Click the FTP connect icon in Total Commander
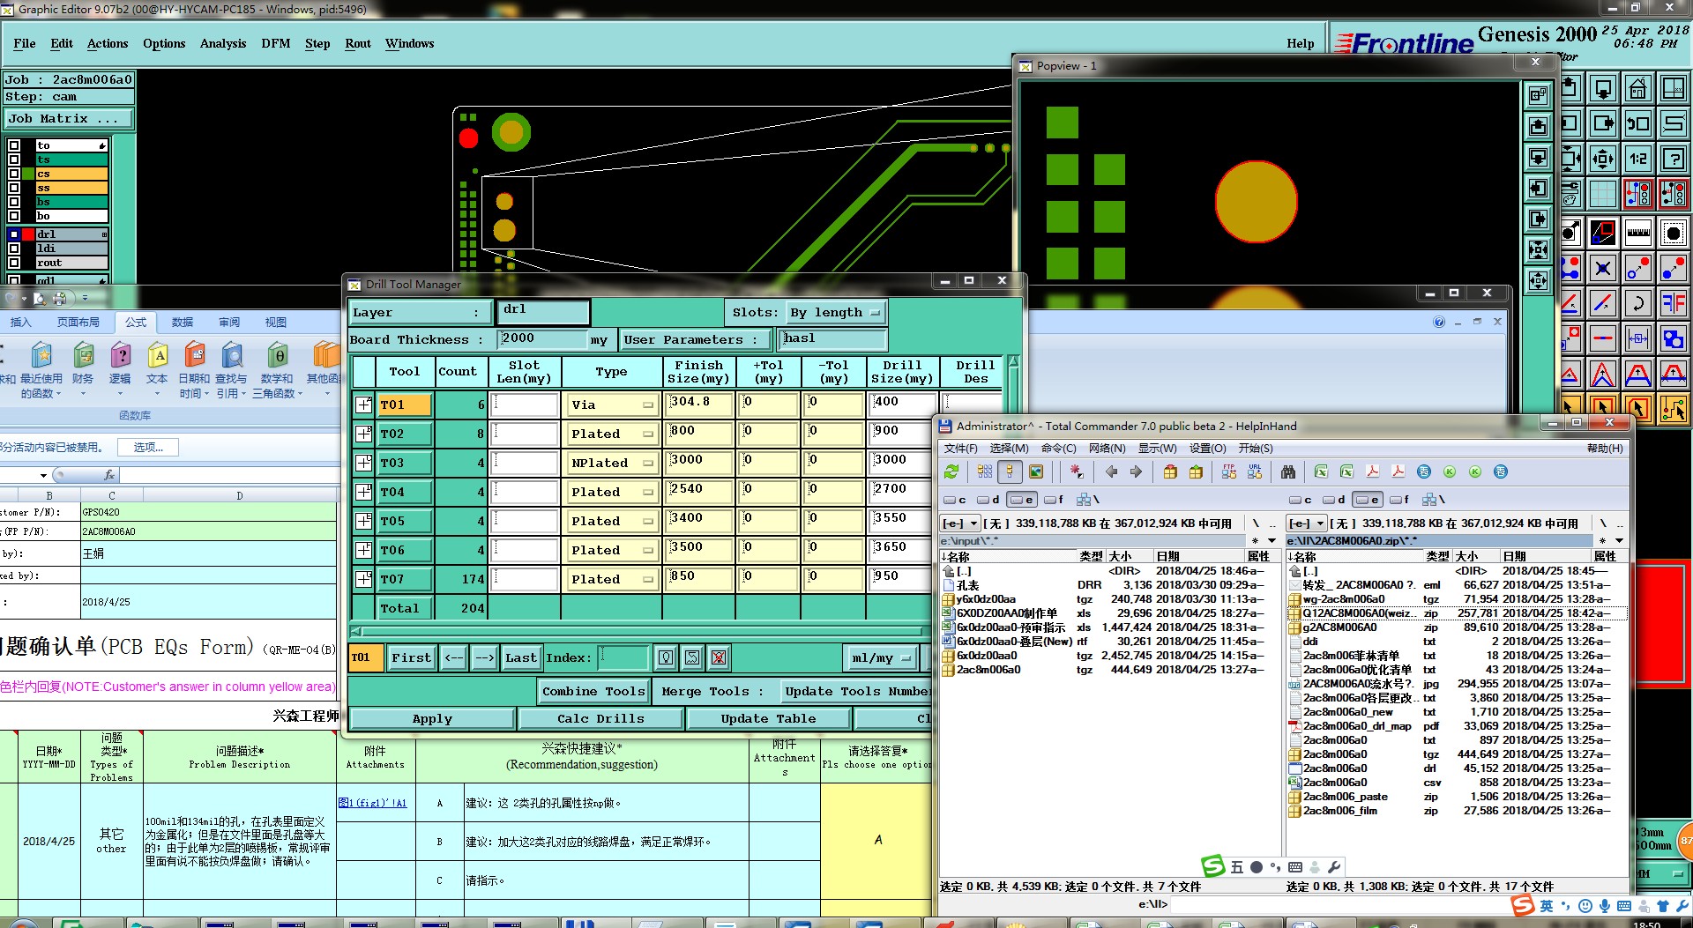This screenshot has width=1693, height=928. (1229, 472)
